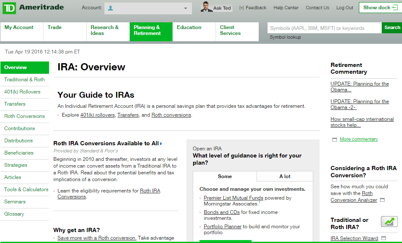The width and height of the screenshot is (402, 243).
Task: Select Overview in the left sidebar
Action: point(25,67)
